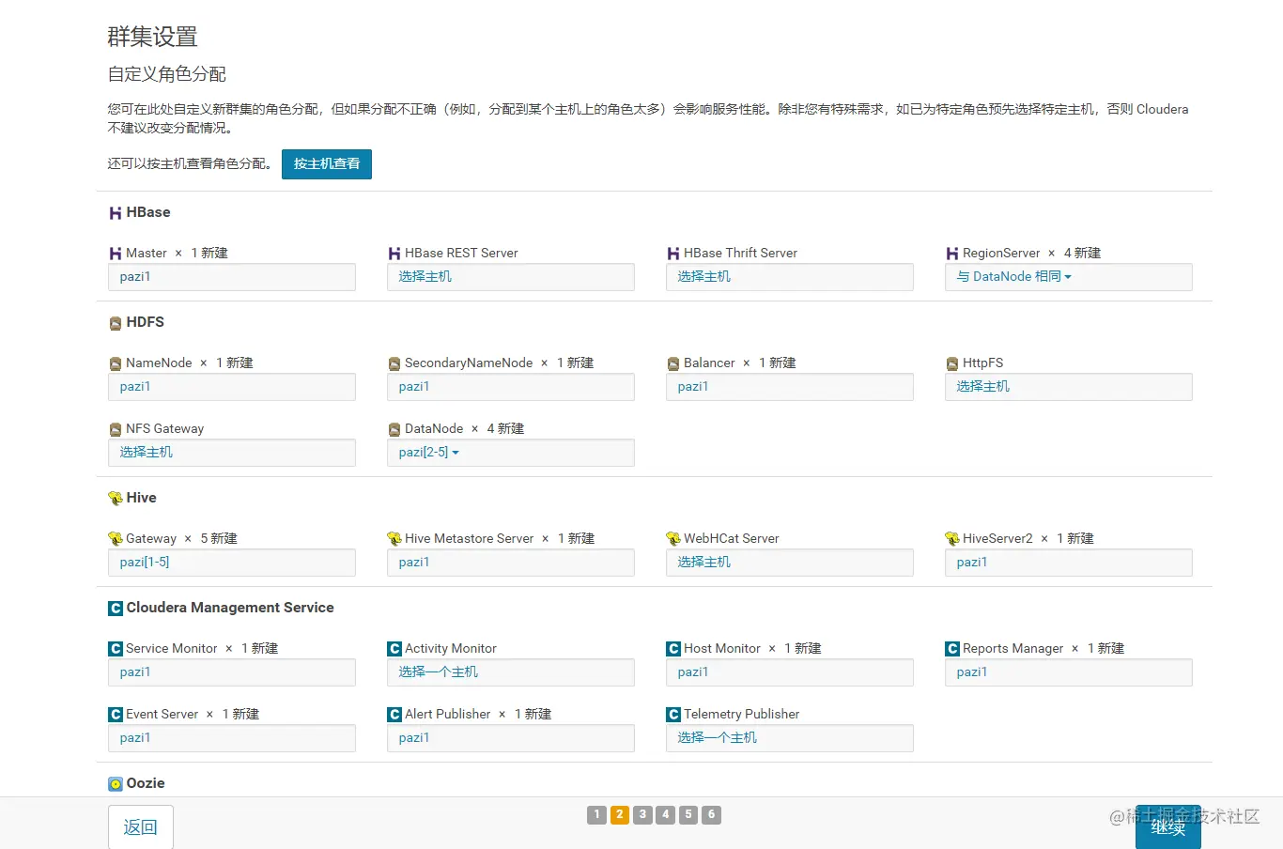Screen dimensions: 1283x849
Task: Click the Oozie service icon
Action: pyautogui.click(x=116, y=784)
